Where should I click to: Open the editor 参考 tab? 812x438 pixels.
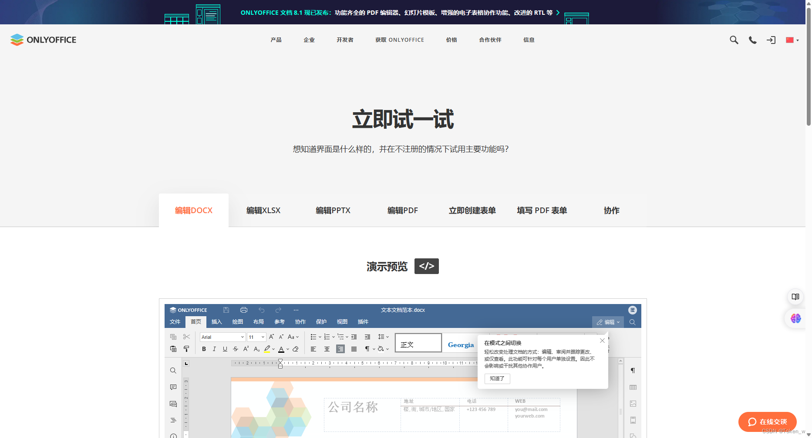coord(280,322)
